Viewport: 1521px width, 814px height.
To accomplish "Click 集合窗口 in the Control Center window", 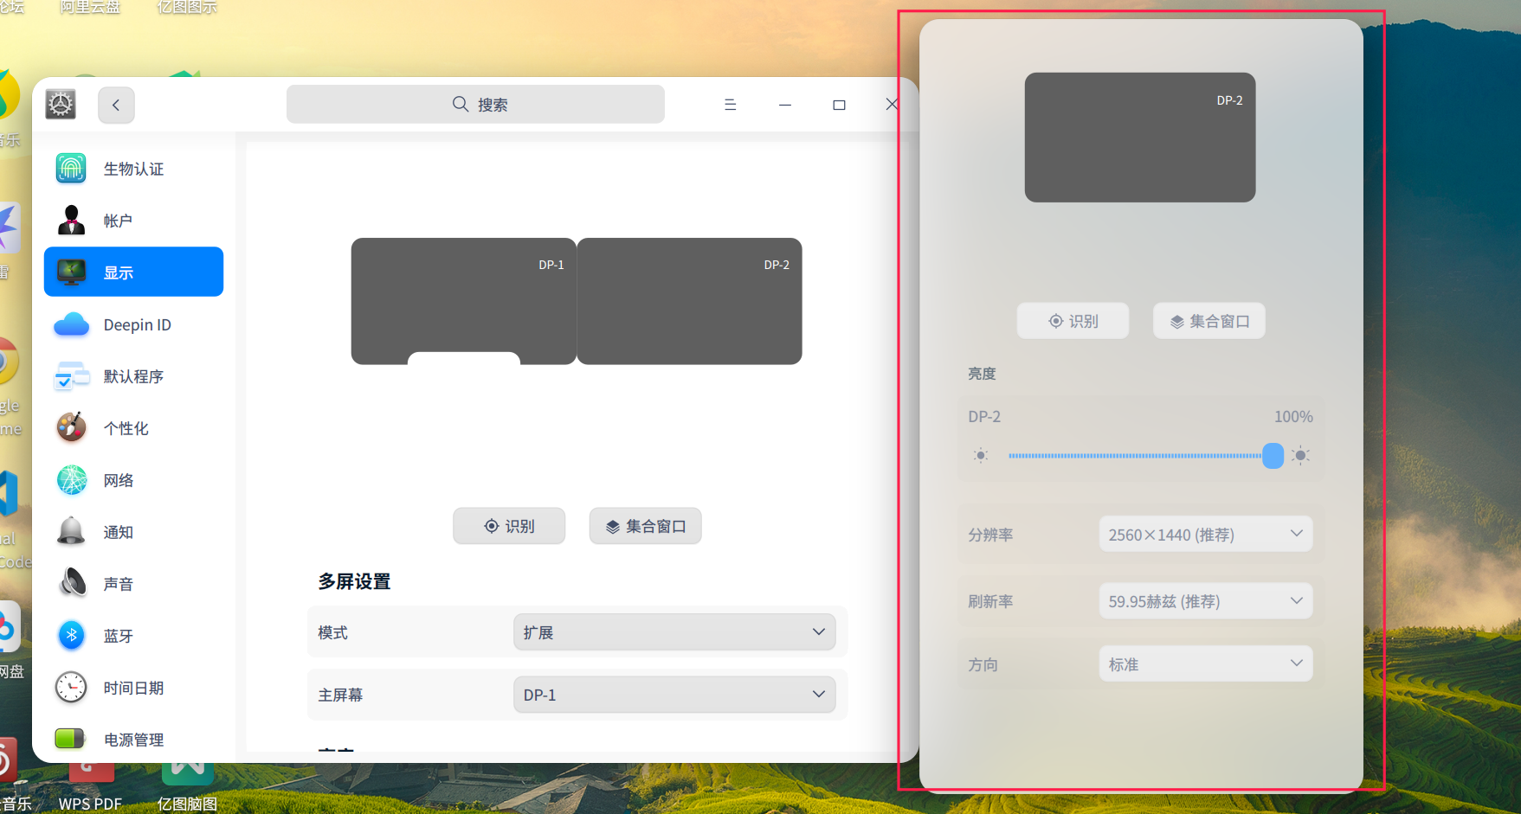I will (x=645, y=526).
